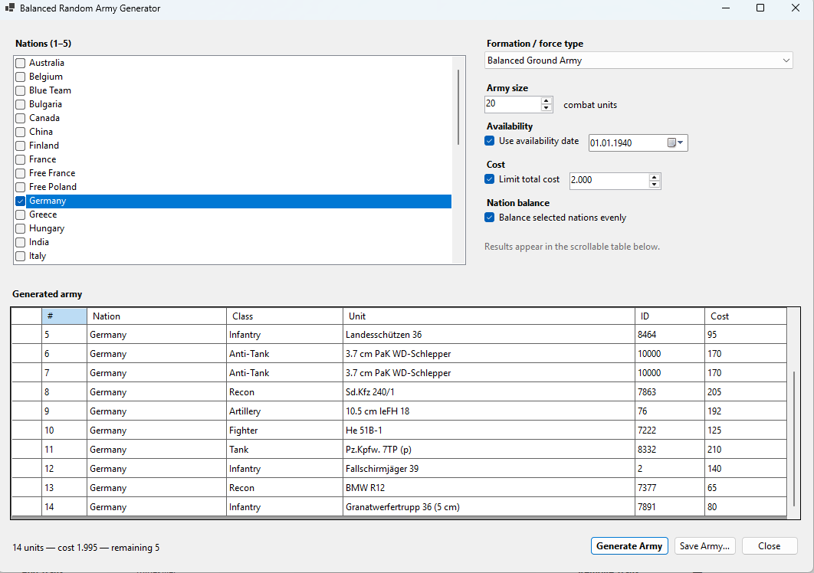
Task: Click the nations list vertical scrollbar
Action: pos(458,107)
